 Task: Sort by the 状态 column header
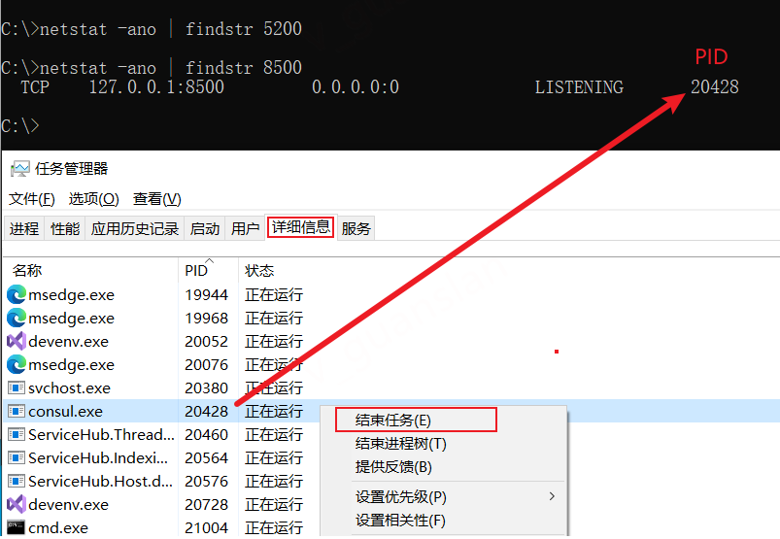pos(259,271)
